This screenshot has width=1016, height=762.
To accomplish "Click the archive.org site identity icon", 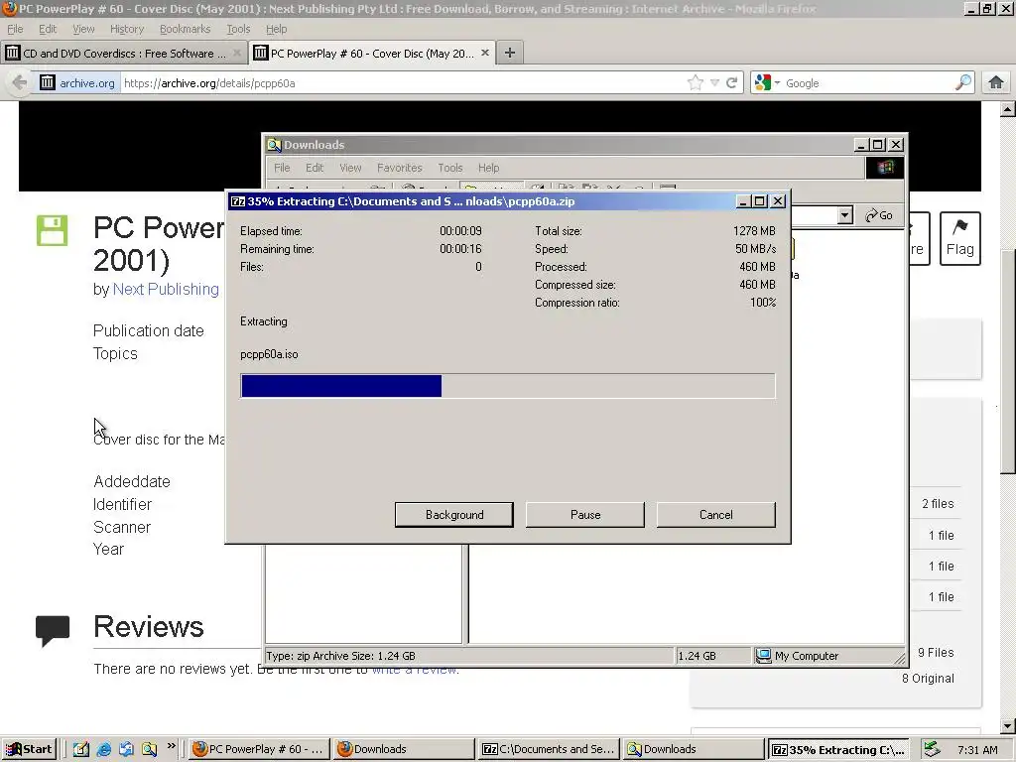I will (x=48, y=83).
